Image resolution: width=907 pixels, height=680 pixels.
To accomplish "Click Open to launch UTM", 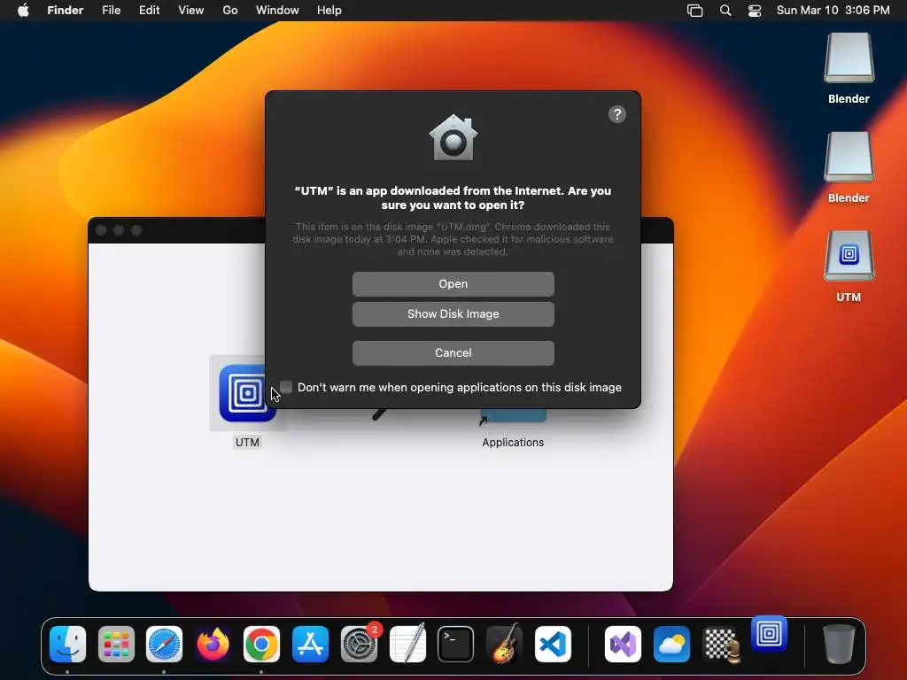I will coord(453,284).
